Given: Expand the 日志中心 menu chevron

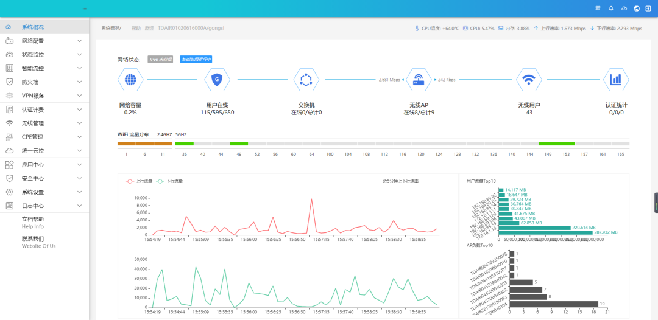Looking at the screenshot, I should (x=80, y=206).
